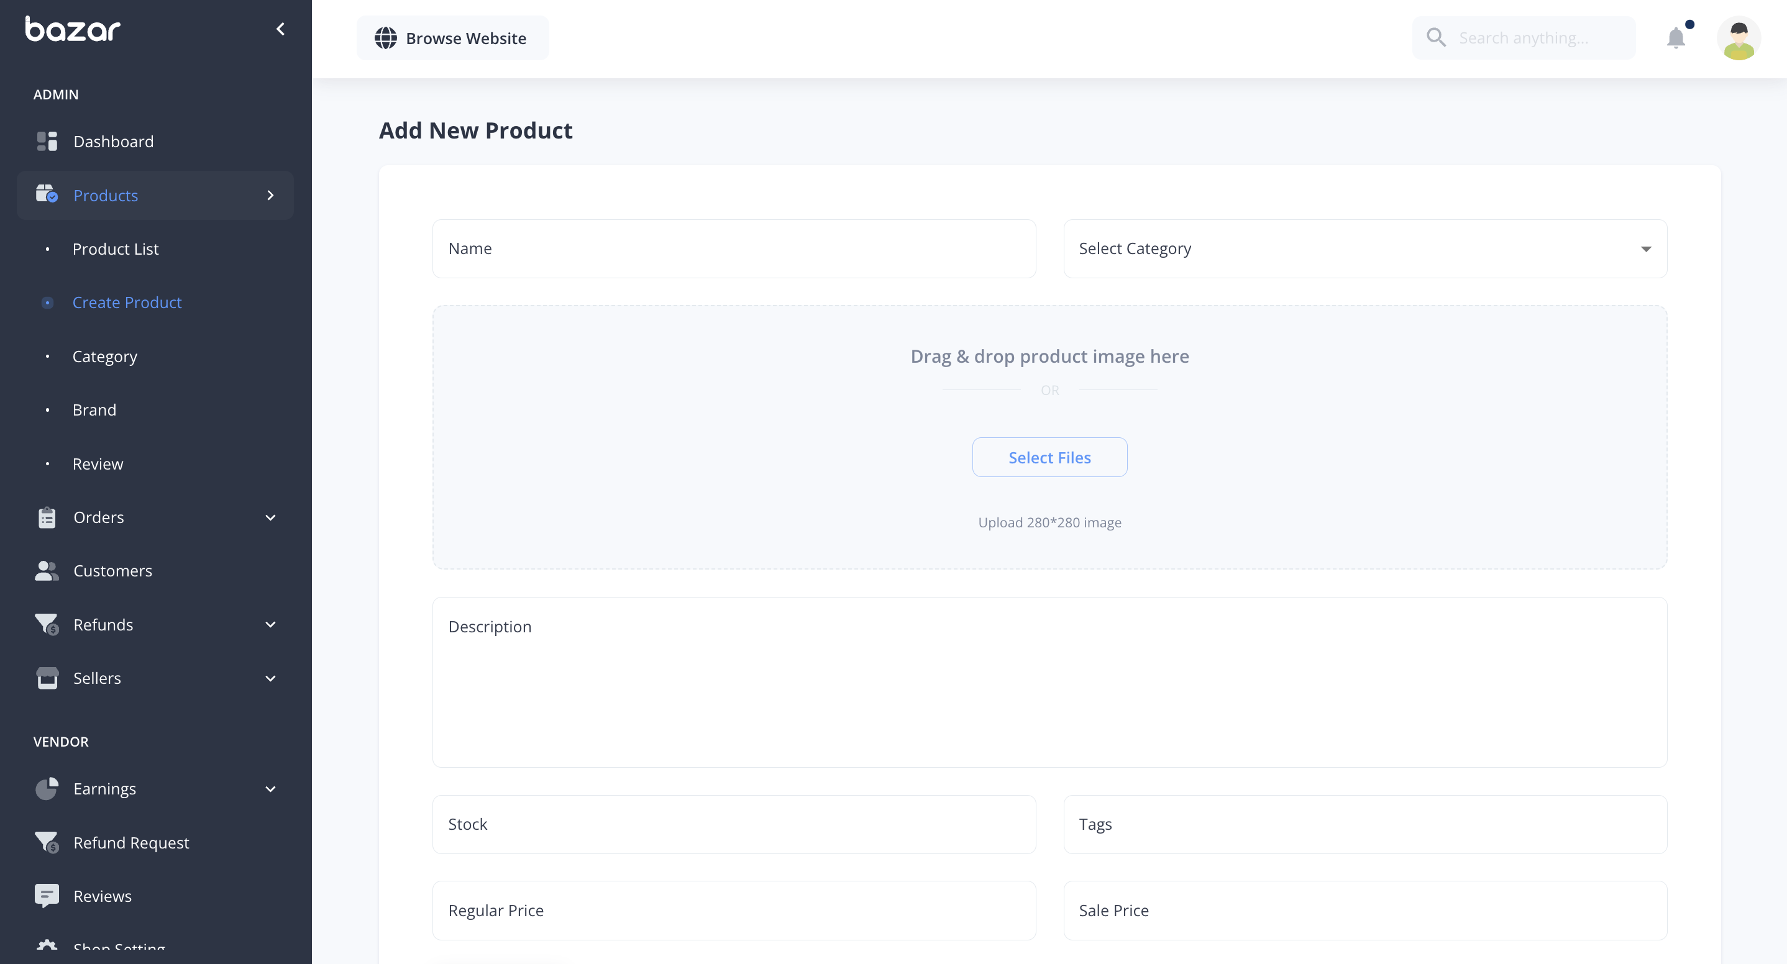
Task: Expand the Orders submenu chevron
Action: (270, 517)
